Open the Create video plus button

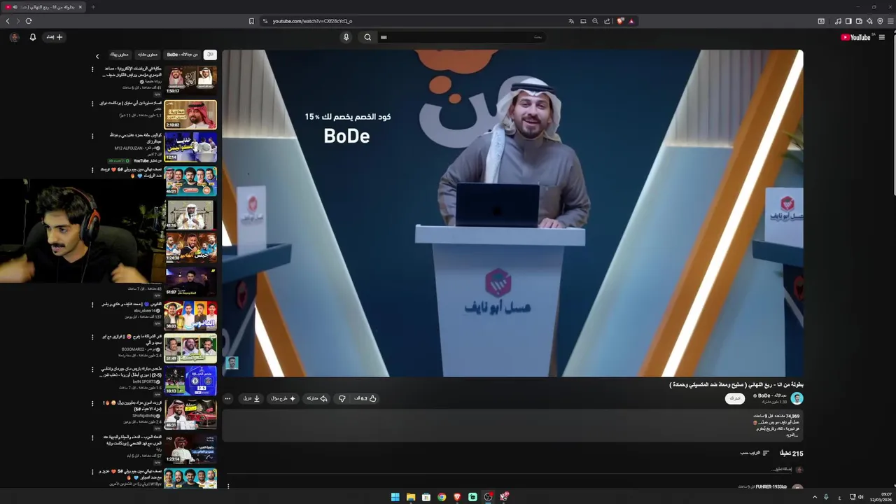click(x=55, y=37)
